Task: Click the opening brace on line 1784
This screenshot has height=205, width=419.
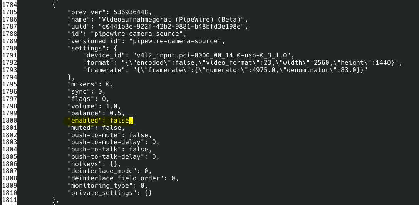Action: coord(54,5)
